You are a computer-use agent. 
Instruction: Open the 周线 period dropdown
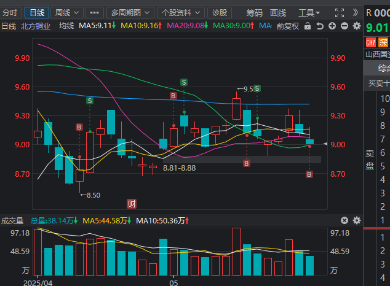point(66,12)
